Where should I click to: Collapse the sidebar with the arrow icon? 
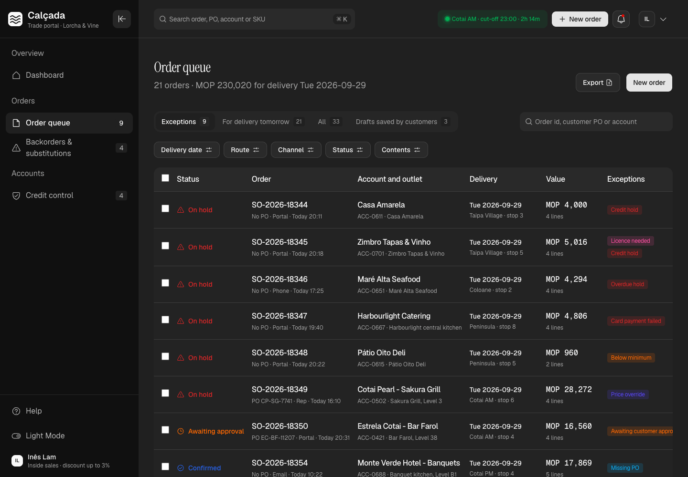tap(122, 19)
